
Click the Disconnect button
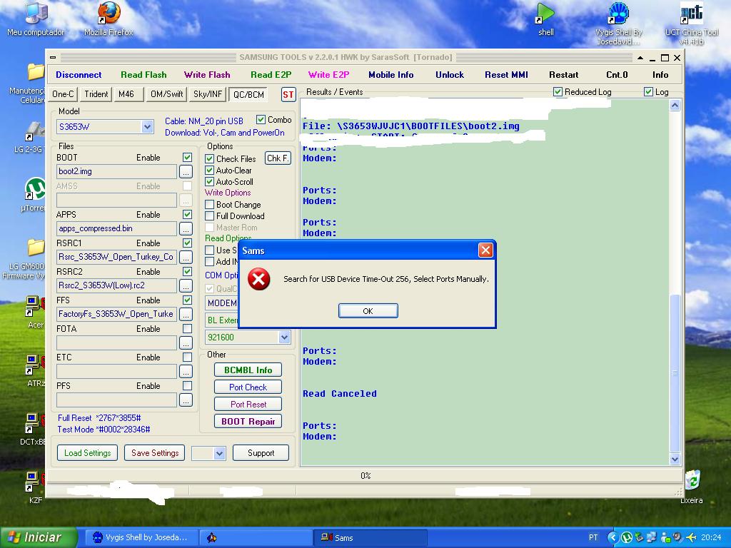coord(79,74)
